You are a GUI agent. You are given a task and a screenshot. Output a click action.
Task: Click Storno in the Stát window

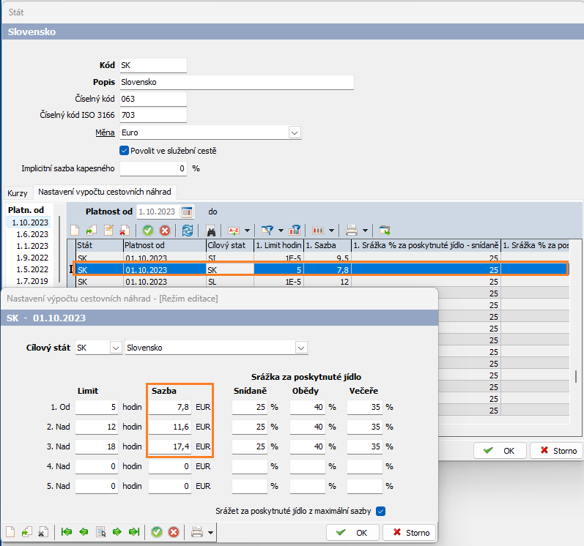(556, 451)
